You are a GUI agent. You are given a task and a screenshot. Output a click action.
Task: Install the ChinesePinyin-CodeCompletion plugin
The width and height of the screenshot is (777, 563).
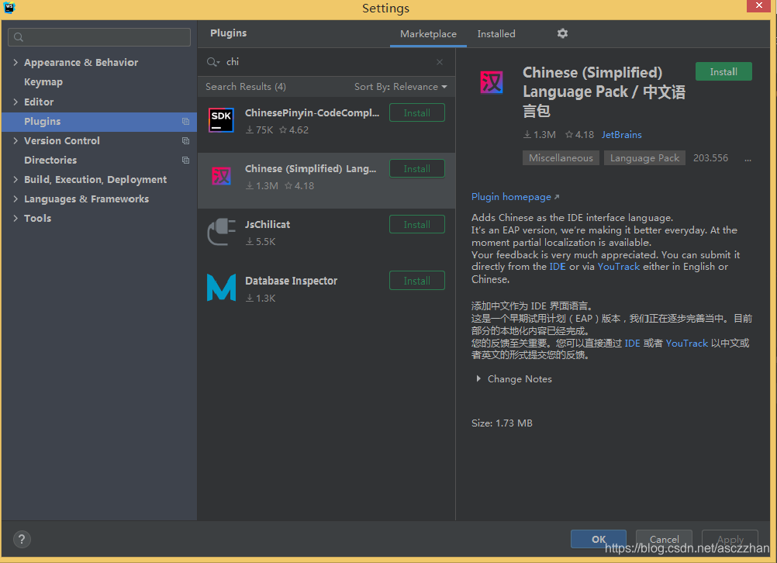point(416,112)
